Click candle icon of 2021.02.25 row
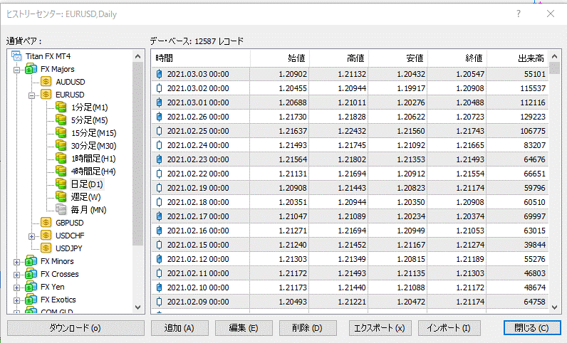This screenshot has height=343, width=567. tap(159, 131)
